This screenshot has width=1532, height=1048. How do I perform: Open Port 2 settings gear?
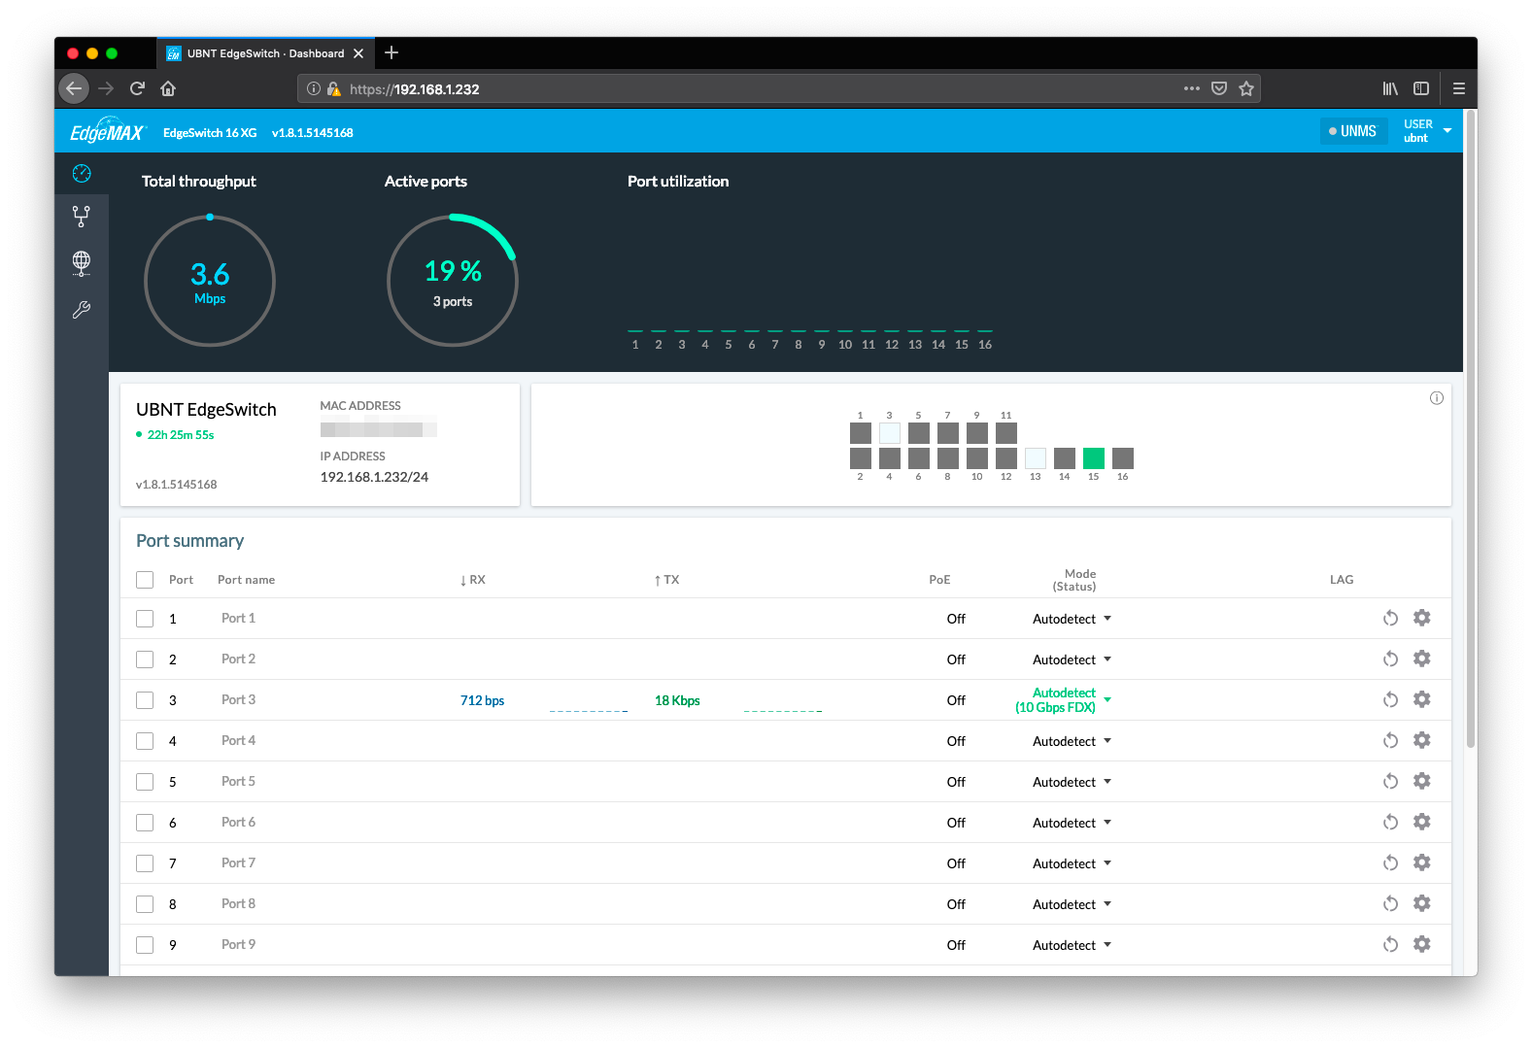[x=1422, y=659]
